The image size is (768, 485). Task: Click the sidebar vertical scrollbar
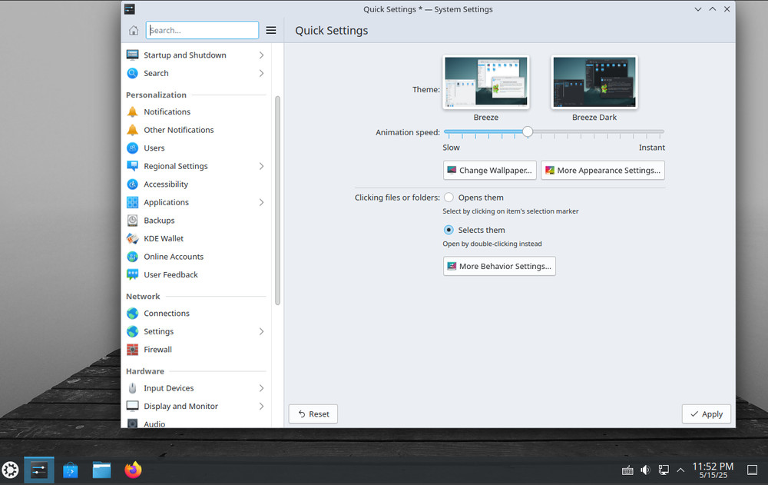(277, 200)
